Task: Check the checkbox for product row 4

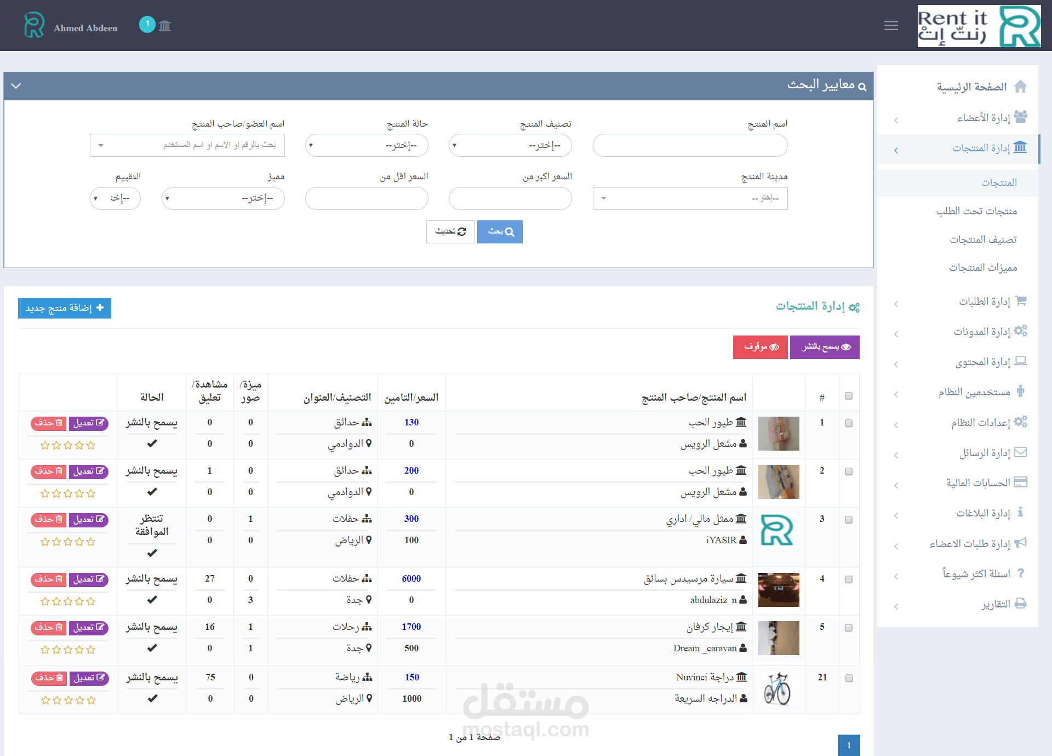Action: click(x=849, y=579)
